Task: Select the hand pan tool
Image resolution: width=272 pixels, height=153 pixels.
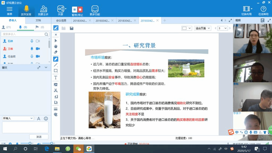Action: coord(56,46)
